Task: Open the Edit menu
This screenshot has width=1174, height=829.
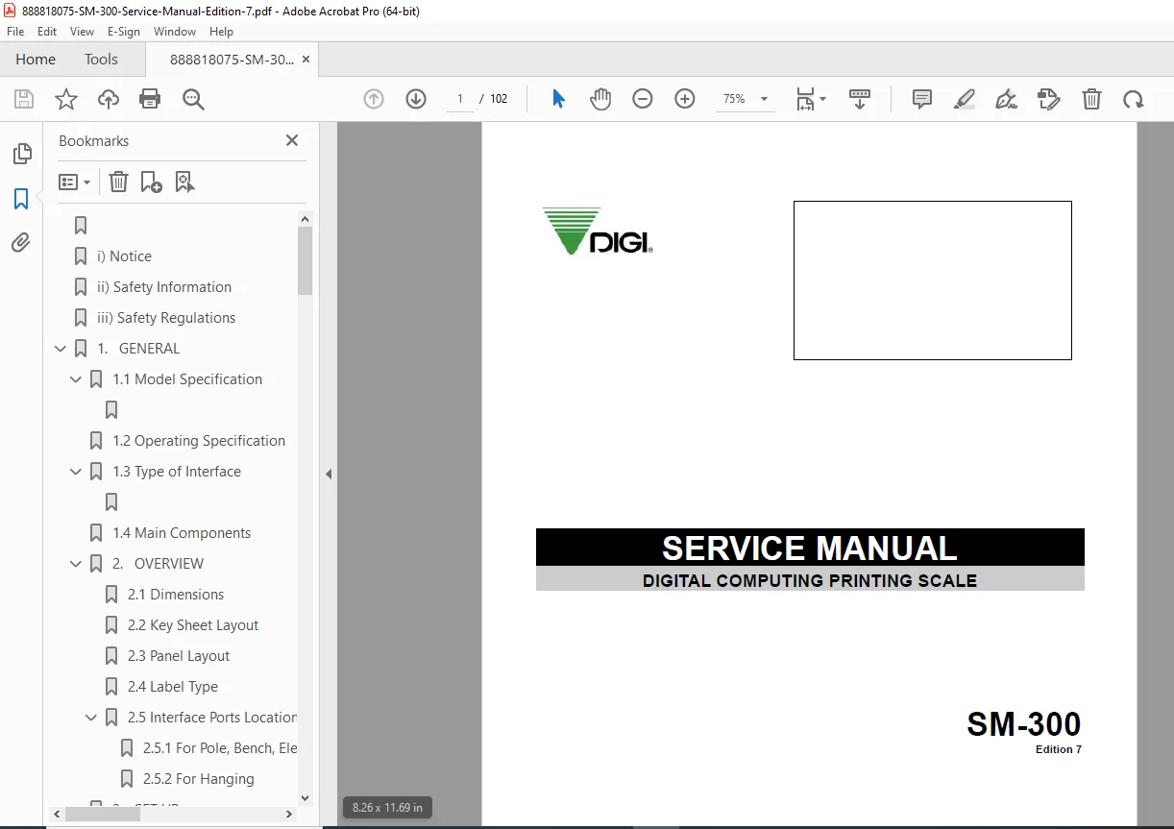Action: pos(47,32)
